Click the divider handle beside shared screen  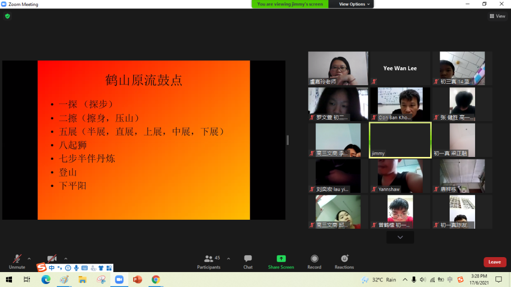pos(287,140)
